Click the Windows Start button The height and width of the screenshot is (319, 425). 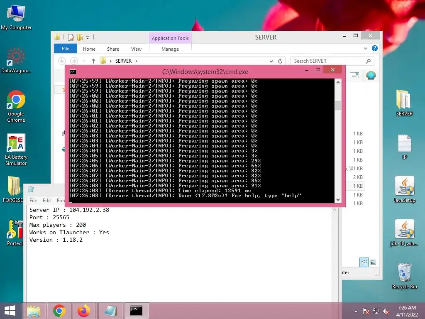pyautogui.click(x=10, y=311)
